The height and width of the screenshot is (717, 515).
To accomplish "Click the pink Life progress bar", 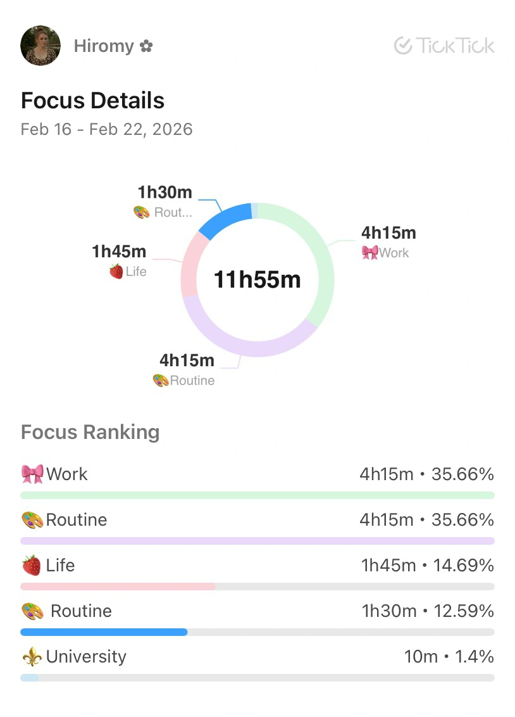I will tap(118, 587).
